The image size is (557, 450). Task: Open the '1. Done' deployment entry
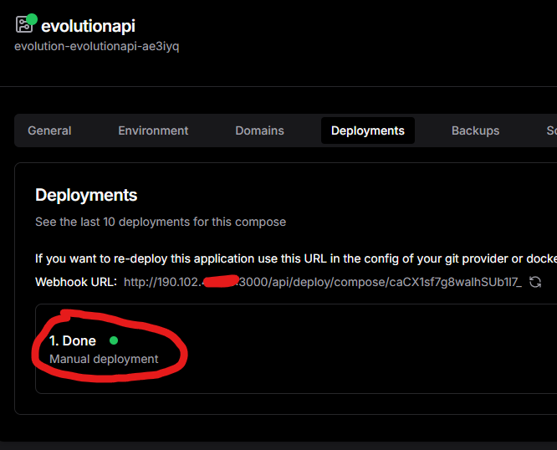(x=73, y=340)
